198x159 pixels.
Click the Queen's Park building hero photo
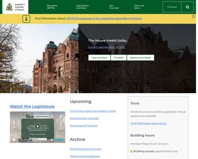click(39, 58)
